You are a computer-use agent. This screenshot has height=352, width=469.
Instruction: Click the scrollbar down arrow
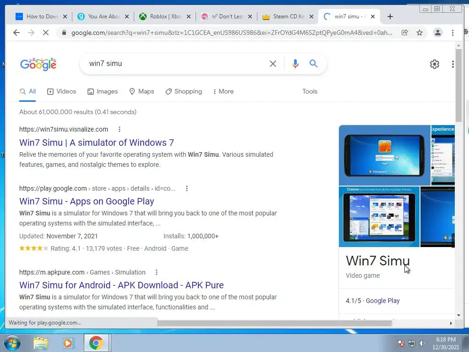pos(458,315)
